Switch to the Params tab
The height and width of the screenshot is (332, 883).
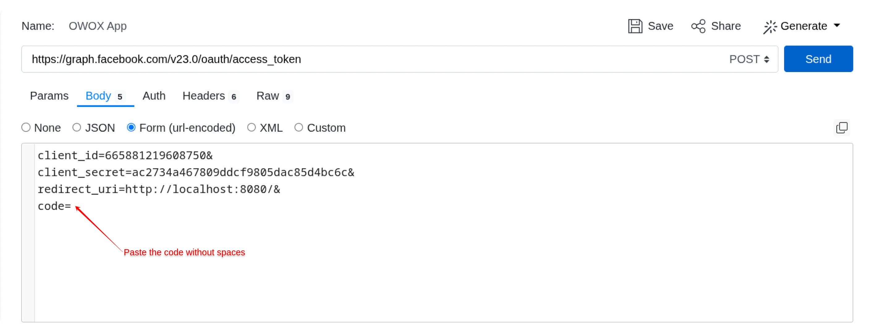[49, 96]
